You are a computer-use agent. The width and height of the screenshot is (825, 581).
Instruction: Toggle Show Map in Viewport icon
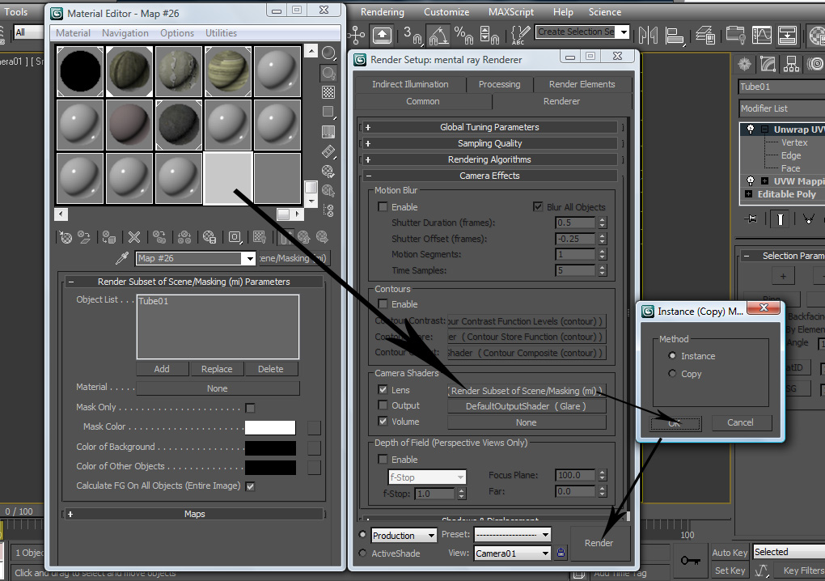click(x=260, y=237)
